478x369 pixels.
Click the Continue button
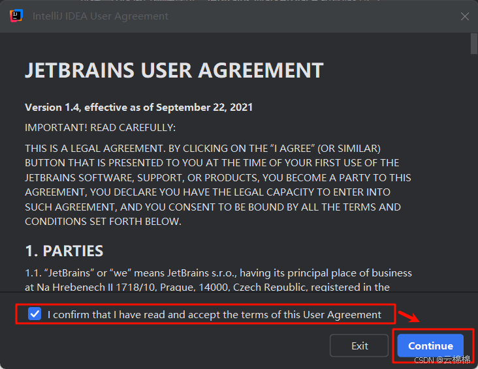[x=430, y=346]
